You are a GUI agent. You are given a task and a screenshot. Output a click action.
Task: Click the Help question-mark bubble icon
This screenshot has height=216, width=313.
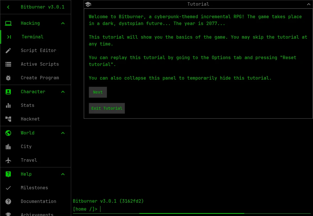coord(8,174)
